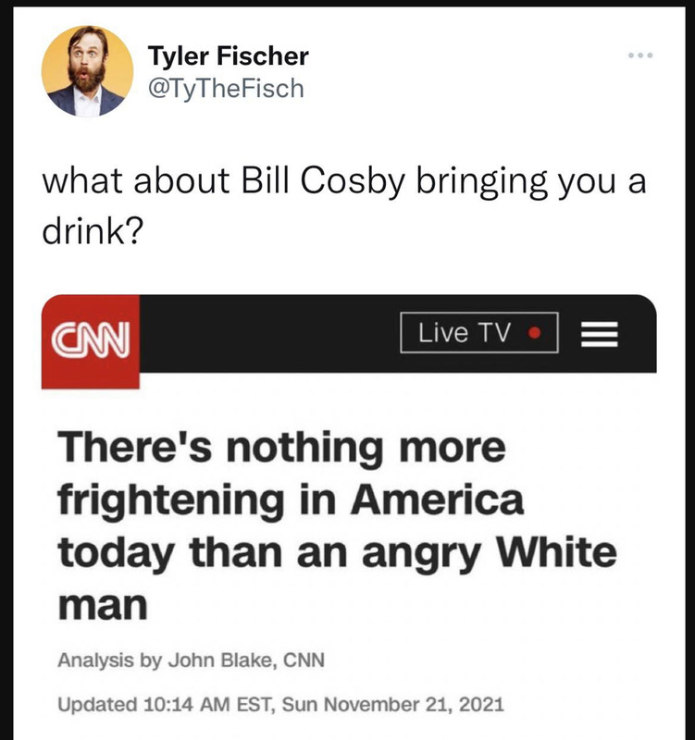Click the 'Analysis by' byline label

click(109, 660)
